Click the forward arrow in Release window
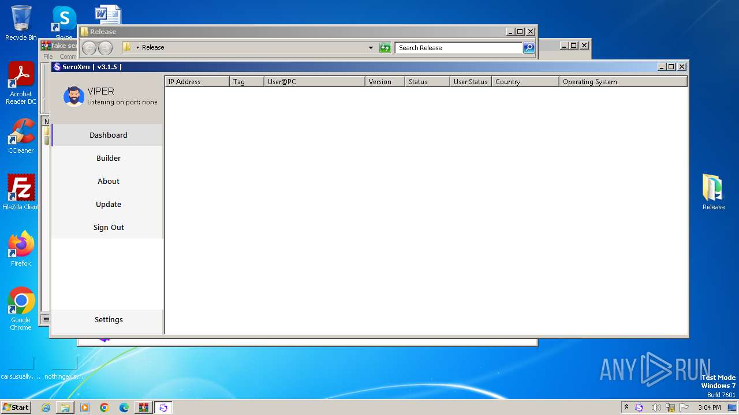Screen dimensions: 739x415 click(x=104, y=48)
